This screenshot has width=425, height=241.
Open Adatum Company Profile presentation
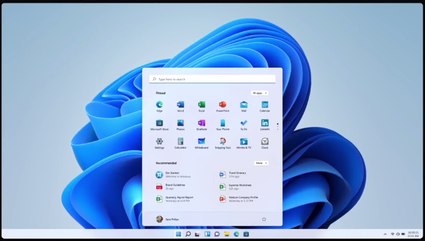point(239,199)
